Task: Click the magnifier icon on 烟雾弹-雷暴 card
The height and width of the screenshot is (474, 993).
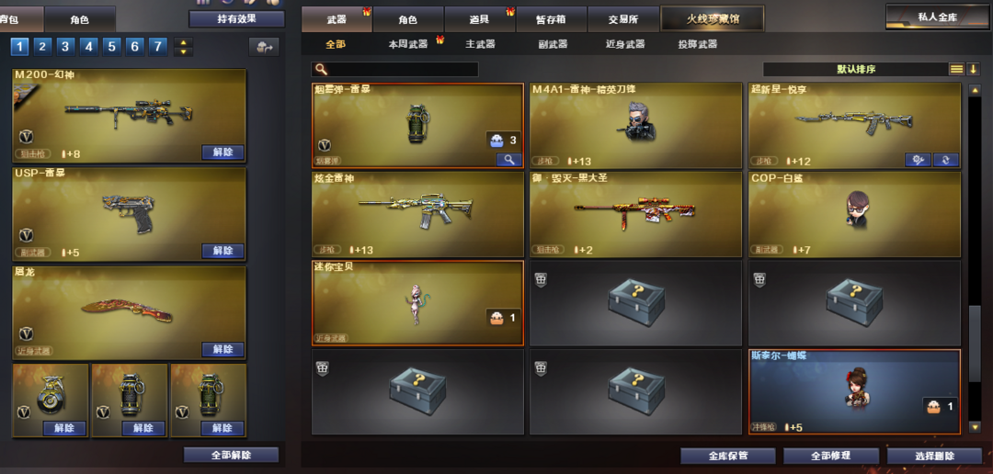Action: [x=508, y=160]
